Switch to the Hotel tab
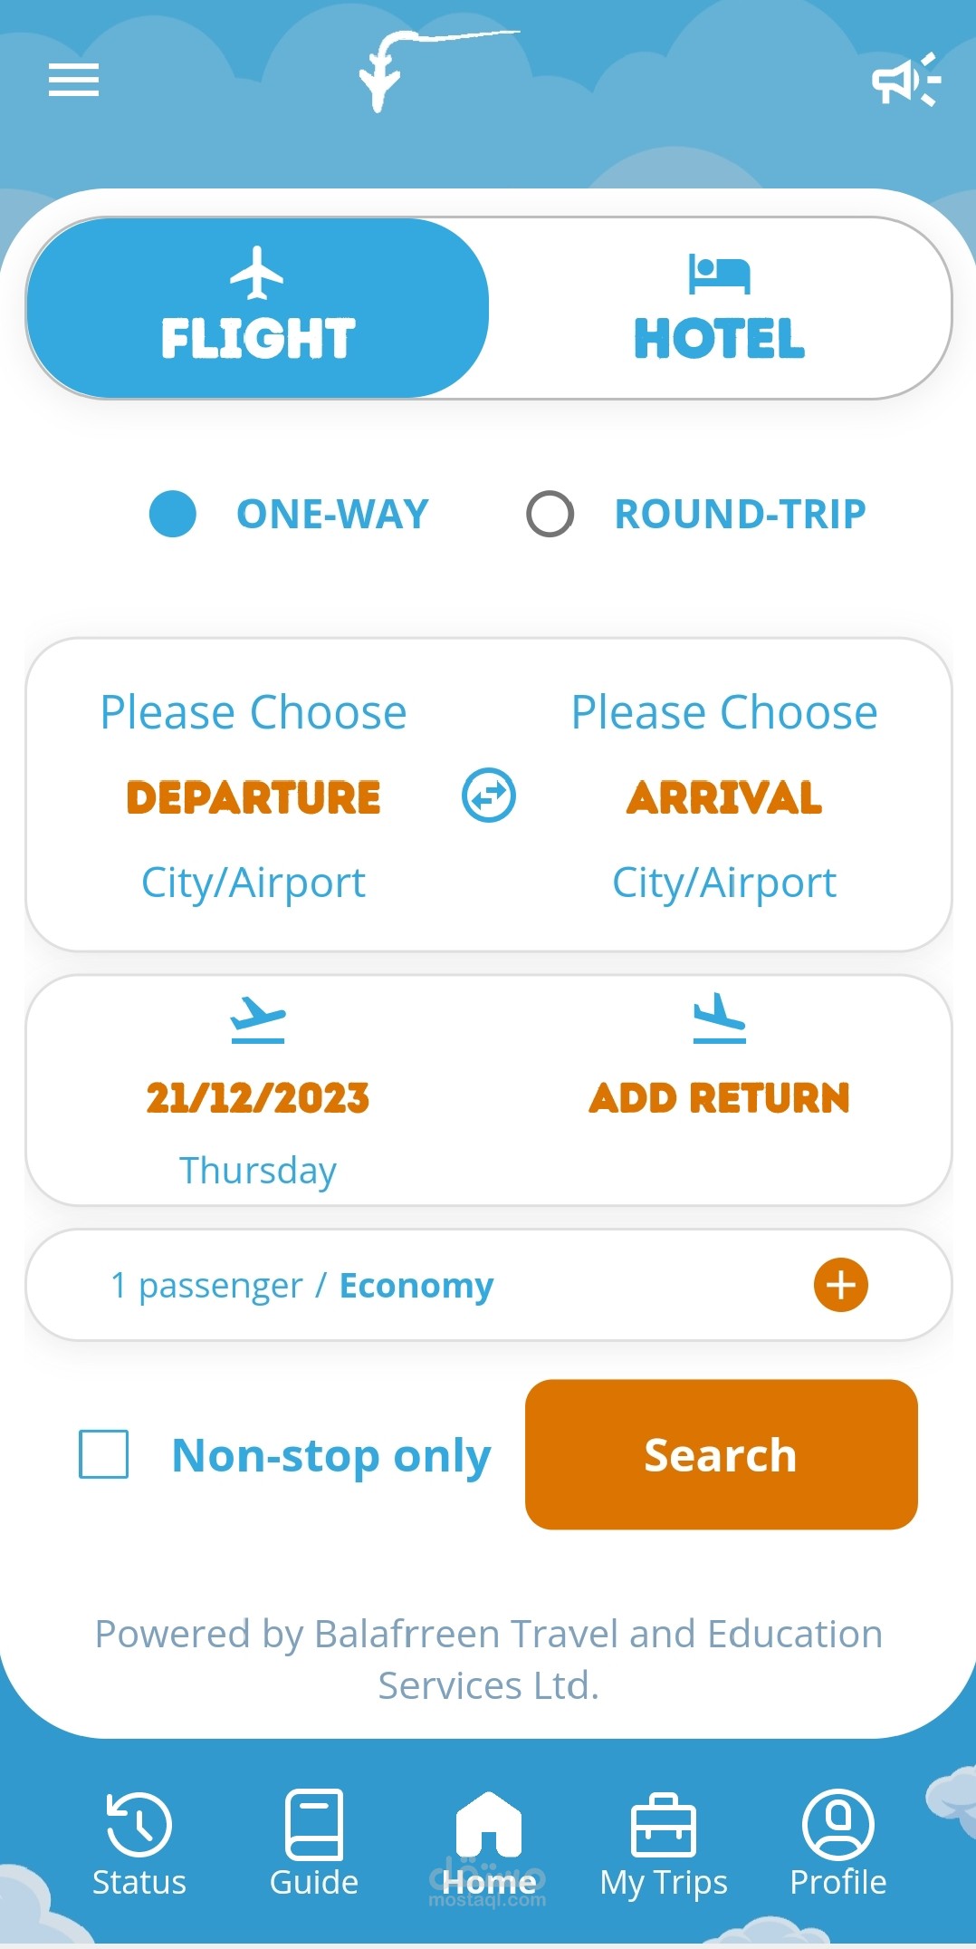Image resolution: width=976 pixels, height=1949 pixels. tap(720, 308)
